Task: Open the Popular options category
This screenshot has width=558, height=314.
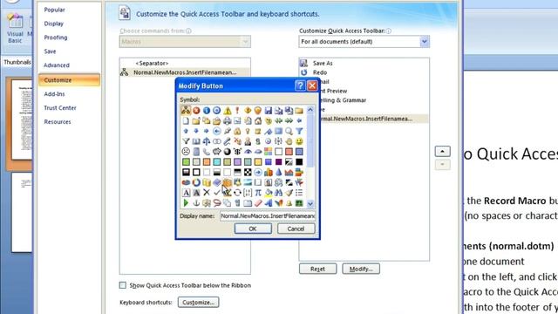Action: point(54,10)
